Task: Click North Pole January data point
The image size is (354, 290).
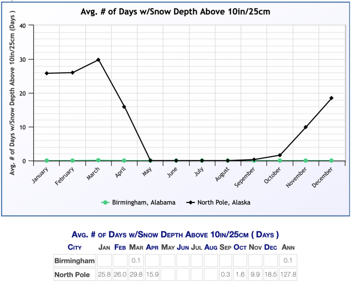Action: point(47,73)
